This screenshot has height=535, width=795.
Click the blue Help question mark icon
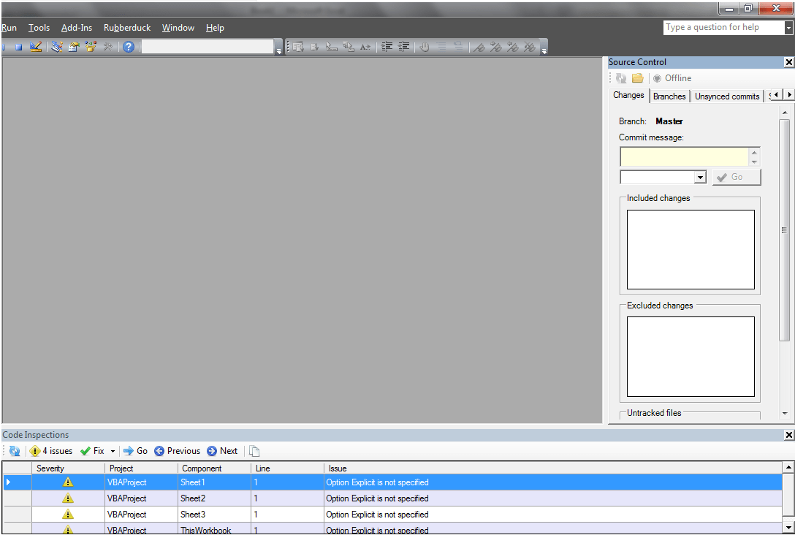[x=129, y=47]
